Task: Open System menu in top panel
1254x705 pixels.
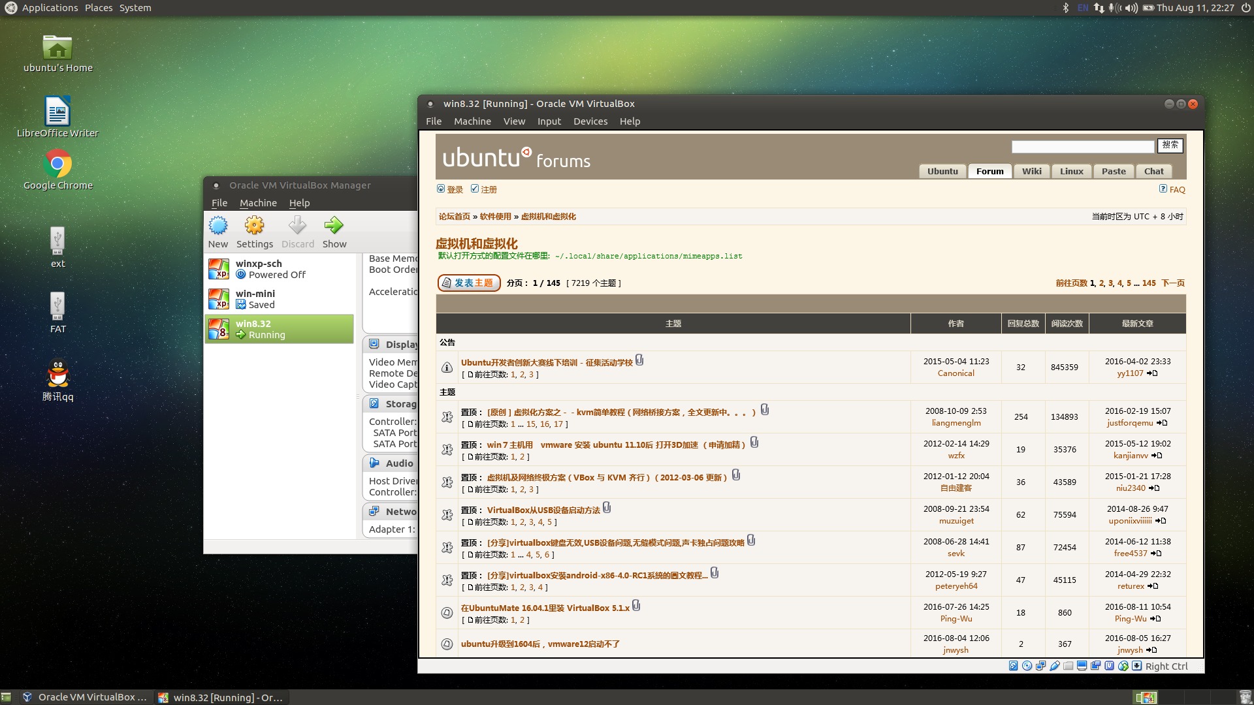Action: point(135,8)
